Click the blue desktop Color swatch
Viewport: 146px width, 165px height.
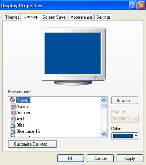[123, 136]
